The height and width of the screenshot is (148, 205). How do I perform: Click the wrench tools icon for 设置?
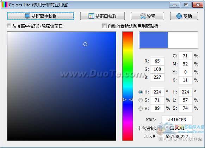point(143,16)
